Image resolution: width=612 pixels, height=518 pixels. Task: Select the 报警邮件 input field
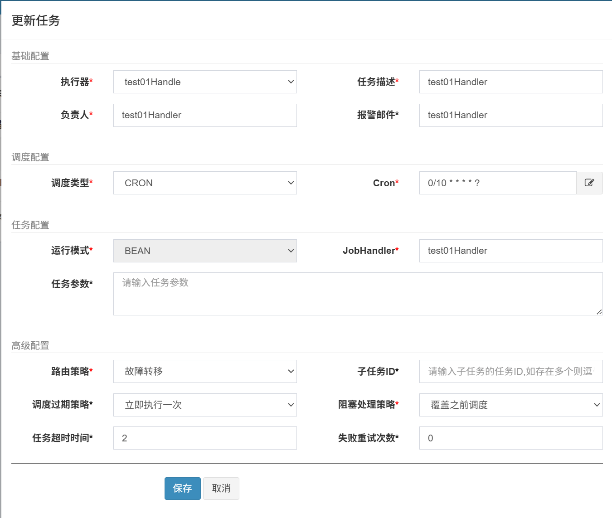click(511, 116)
